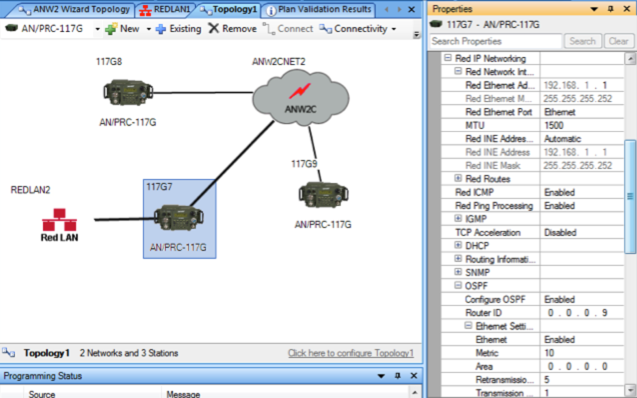Screen dimensions: 637x398
Task: Open the Connectivity dropdown menu
Action: pos(358,29)
